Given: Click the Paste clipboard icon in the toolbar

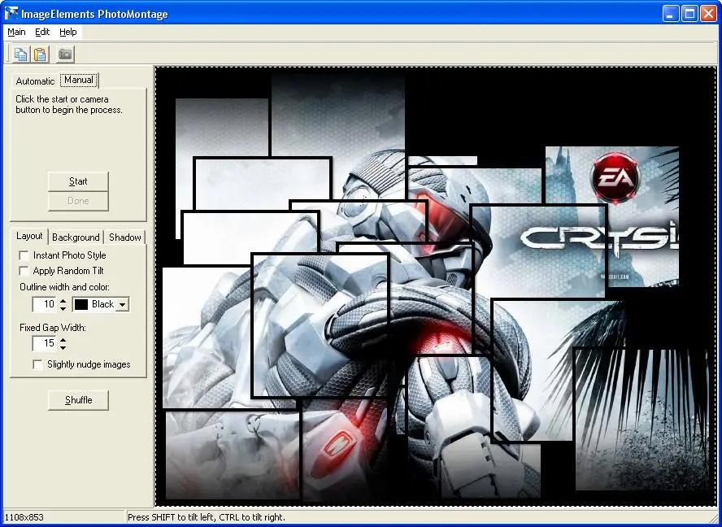Looking at the screenshot, I should pos(41,54).
